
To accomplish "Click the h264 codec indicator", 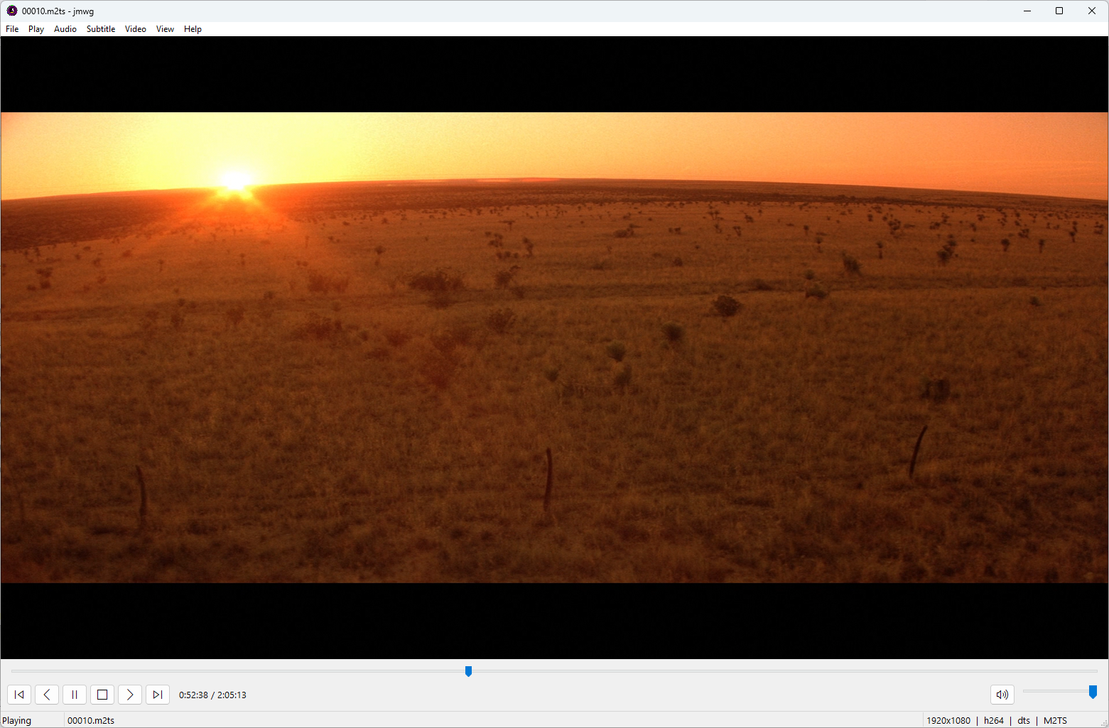I will pos(994,720).
